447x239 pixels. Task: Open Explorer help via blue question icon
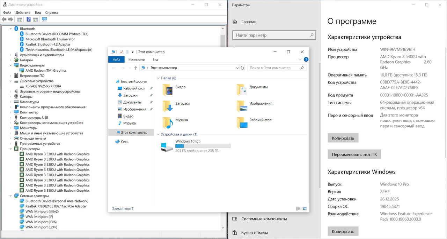pyautogui.click(x=306, y=59)
